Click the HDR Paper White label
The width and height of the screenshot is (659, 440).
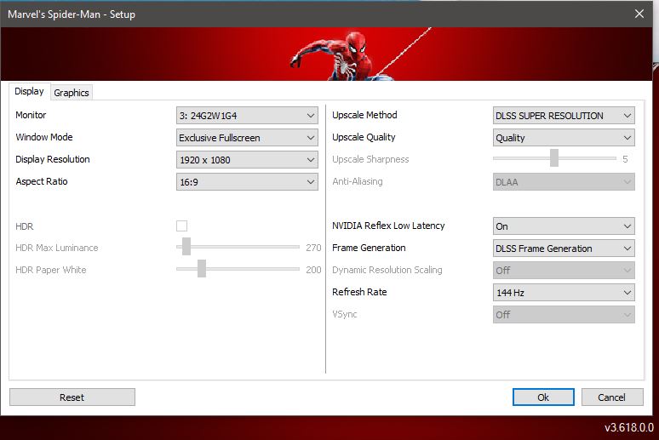pos(51,270)
